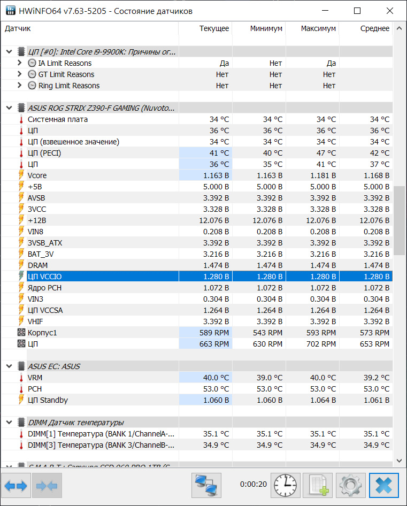Collapse the ASUS EC: ASUS group
The width and height of the screenshot is (407, 506).
tap(9, 366)
